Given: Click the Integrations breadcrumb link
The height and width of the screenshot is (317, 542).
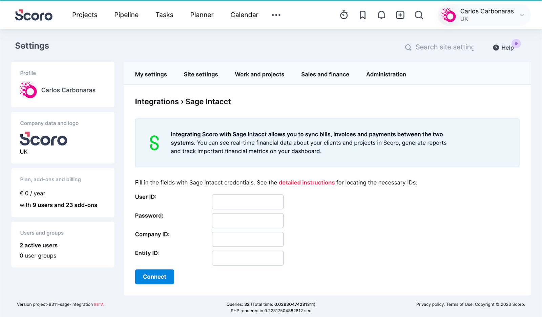Looking at the screenshot, I should (157, 102).
